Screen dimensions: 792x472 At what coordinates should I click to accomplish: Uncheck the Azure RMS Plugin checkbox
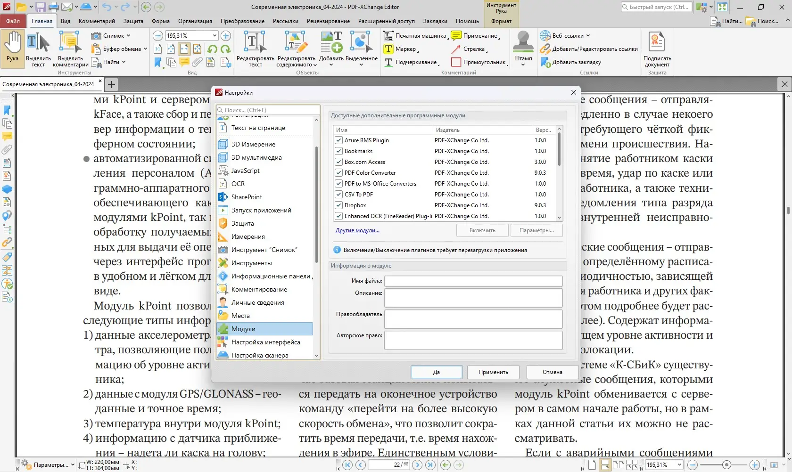click(x=338, y=140)
